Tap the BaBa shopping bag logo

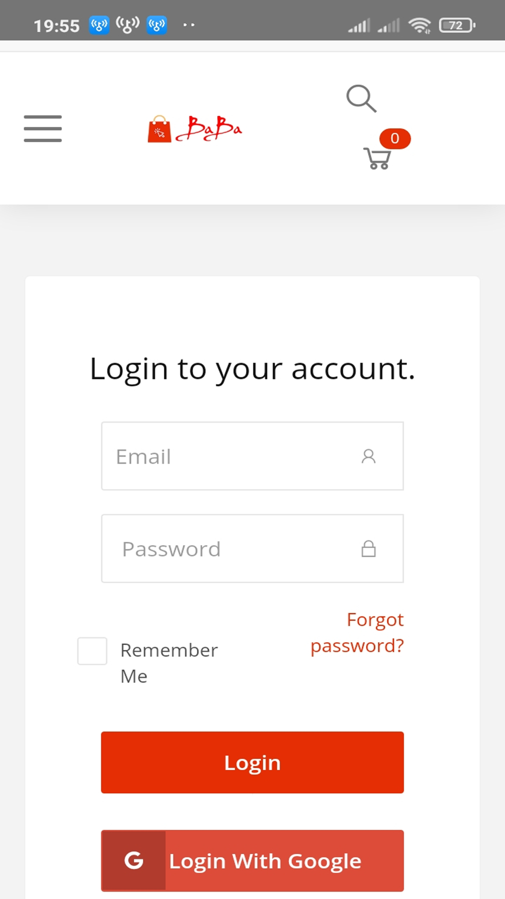(x=195, y=129)
